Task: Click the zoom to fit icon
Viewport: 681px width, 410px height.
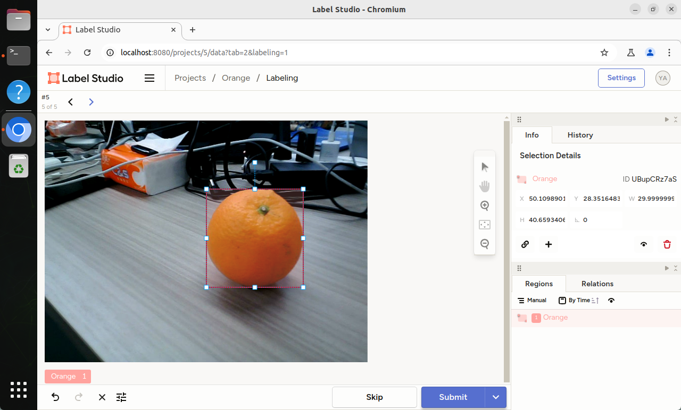Action: coord(485,225)
